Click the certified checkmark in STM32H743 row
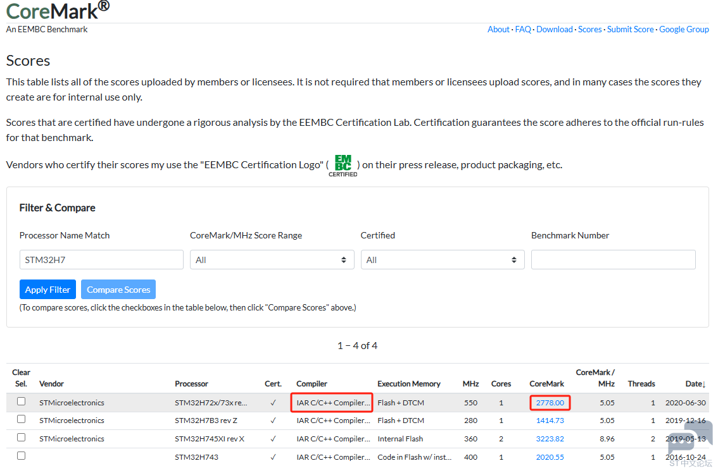The width and height of the screenshot is (718, 473). click(273, 457)
